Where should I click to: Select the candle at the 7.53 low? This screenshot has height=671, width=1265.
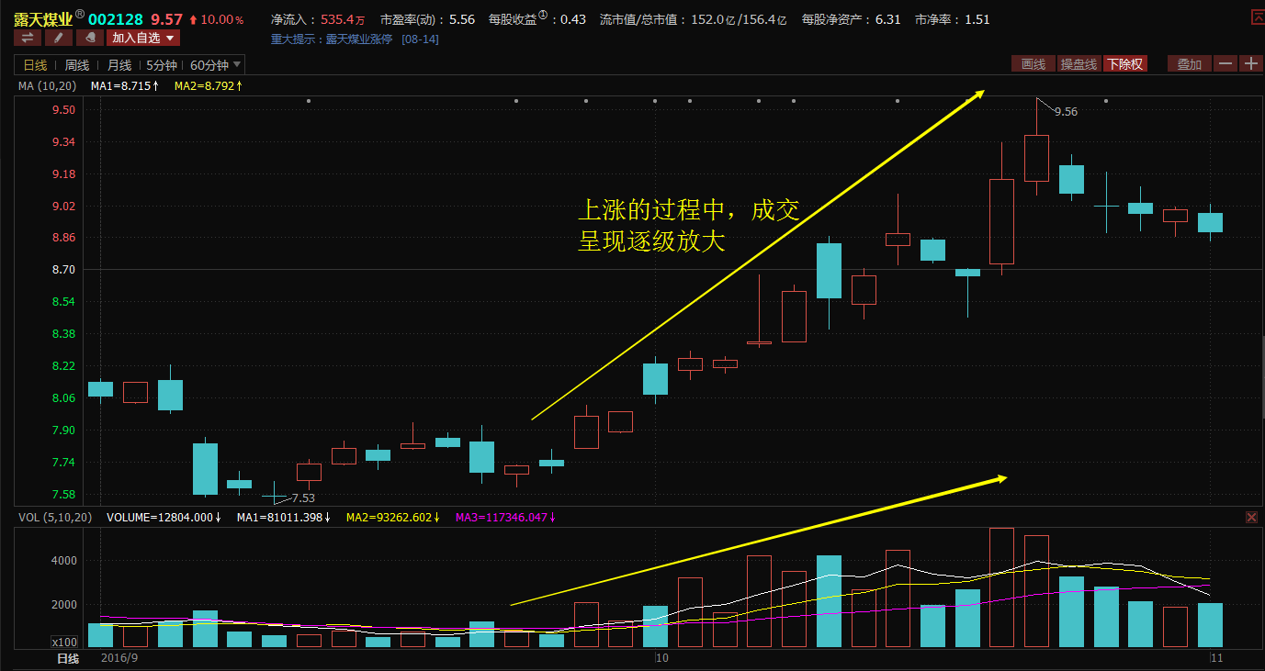tap(274, 496)
